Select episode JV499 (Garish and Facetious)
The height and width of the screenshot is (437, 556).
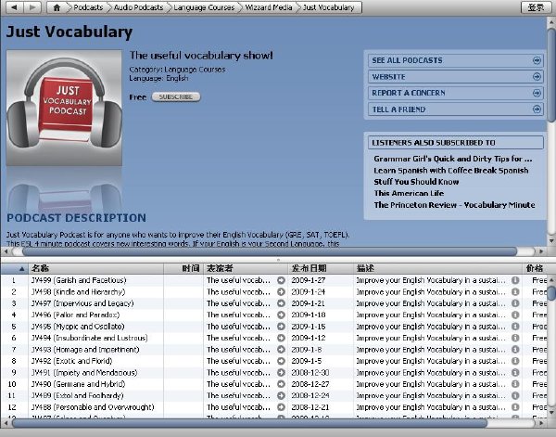pos(79,280)
